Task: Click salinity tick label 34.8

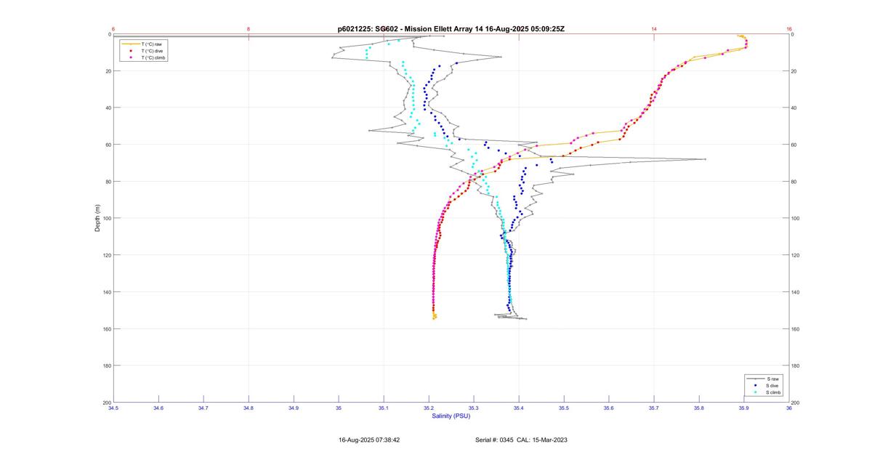Action: (248, 408)
